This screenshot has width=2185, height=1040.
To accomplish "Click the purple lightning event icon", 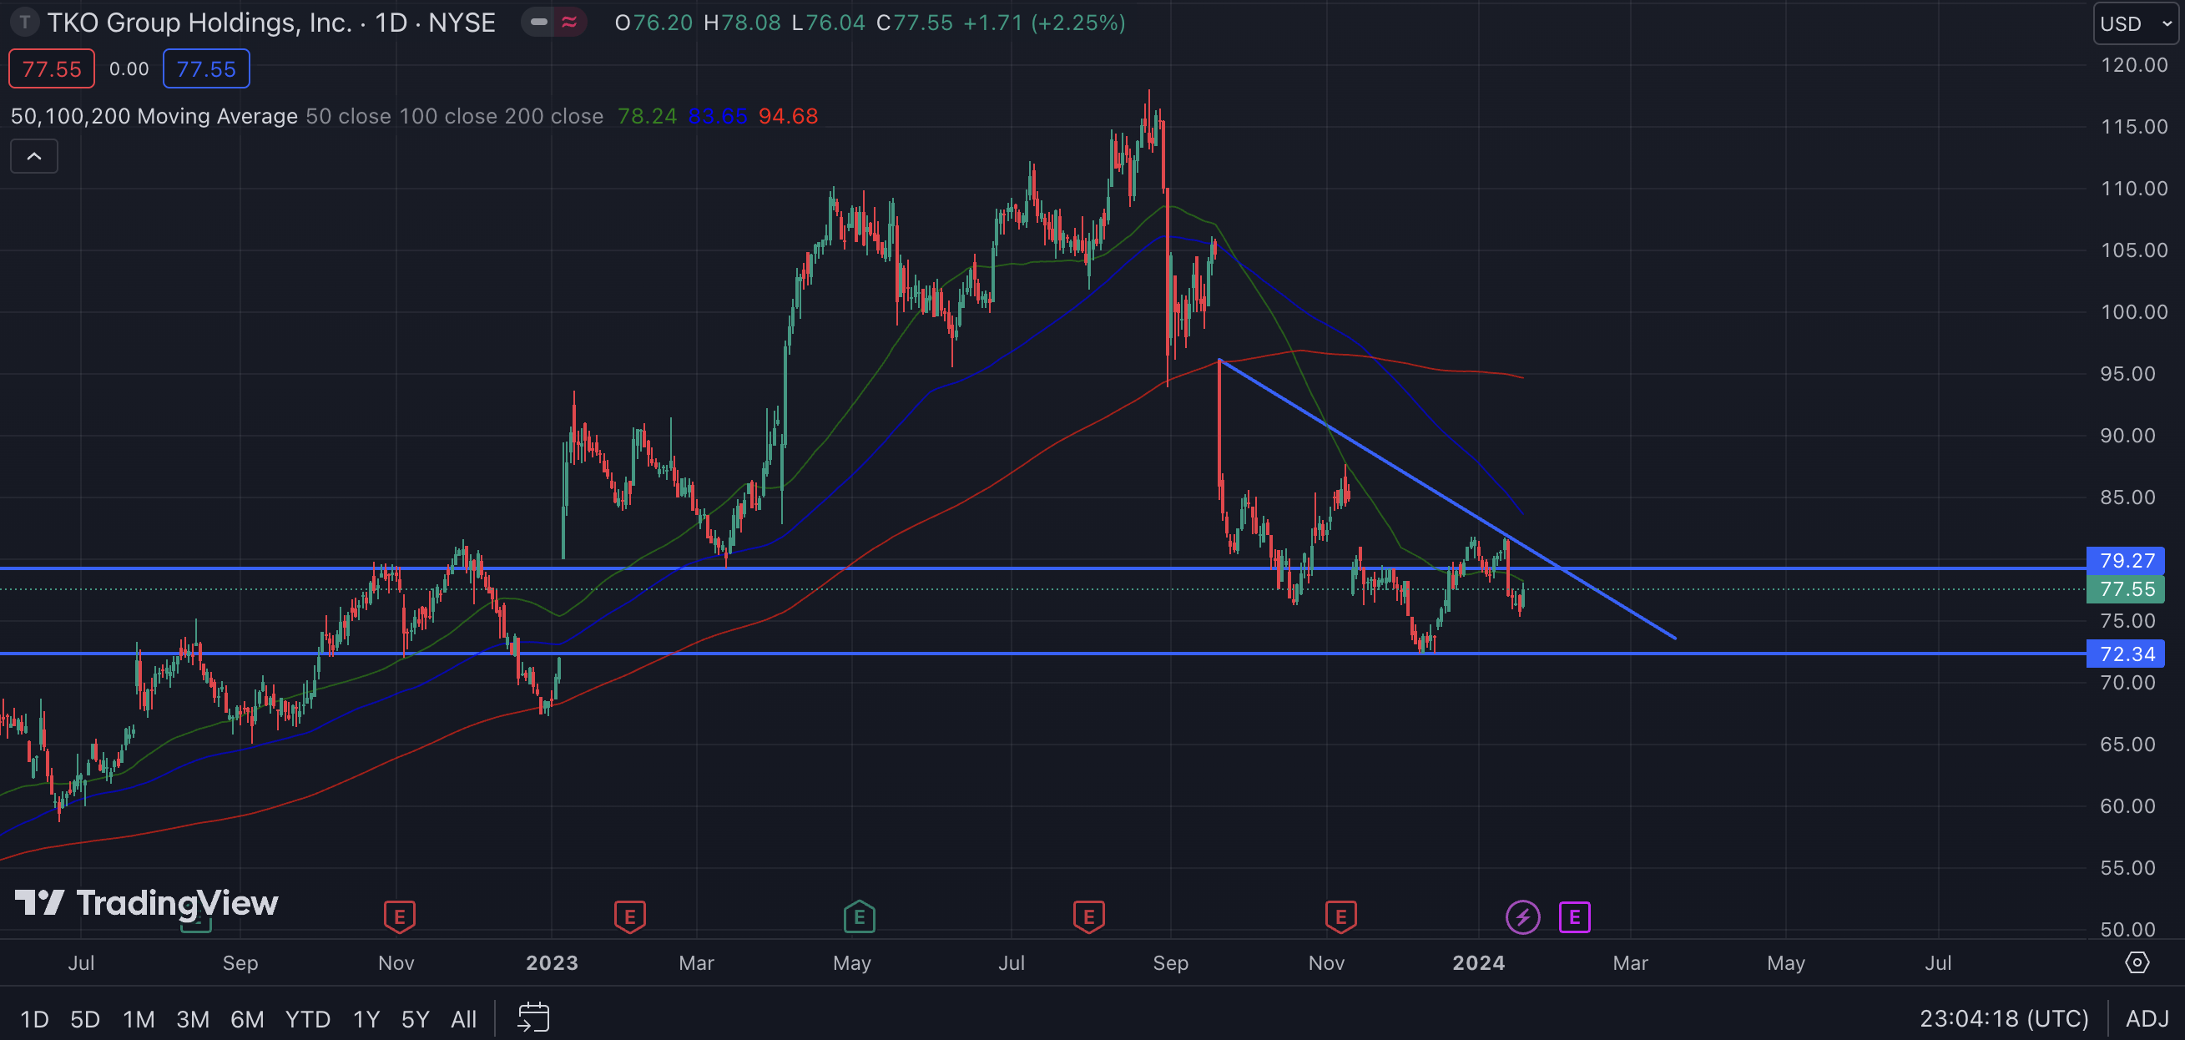I will pyautogui.click(x=1522, y=917).
